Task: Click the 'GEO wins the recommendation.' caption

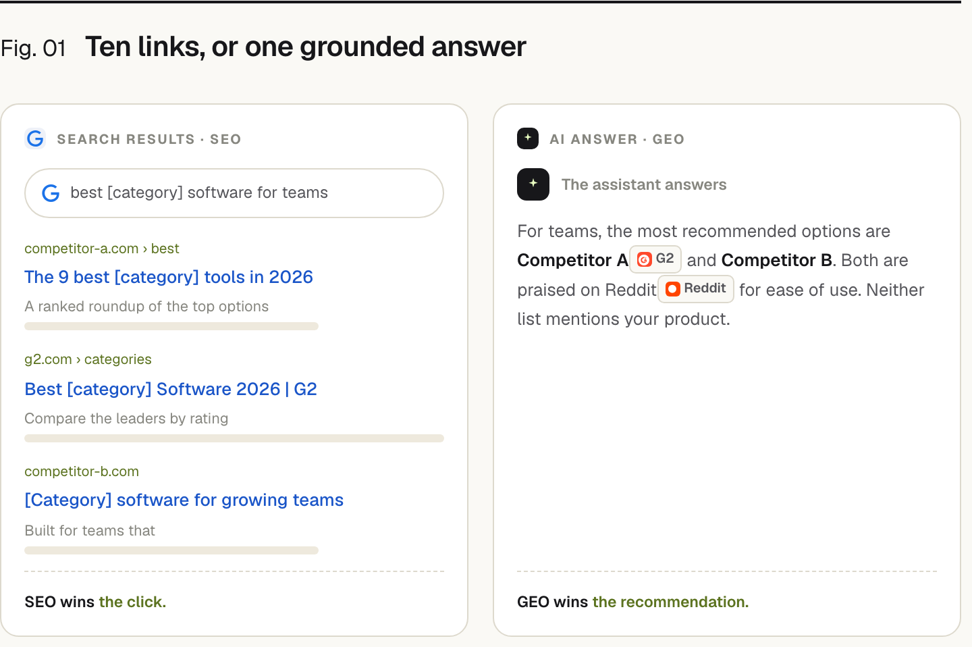Action: pyautogui.click(x=633, y=602)
